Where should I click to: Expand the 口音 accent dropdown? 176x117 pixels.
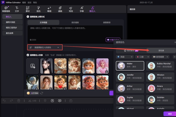click(142, 57)
